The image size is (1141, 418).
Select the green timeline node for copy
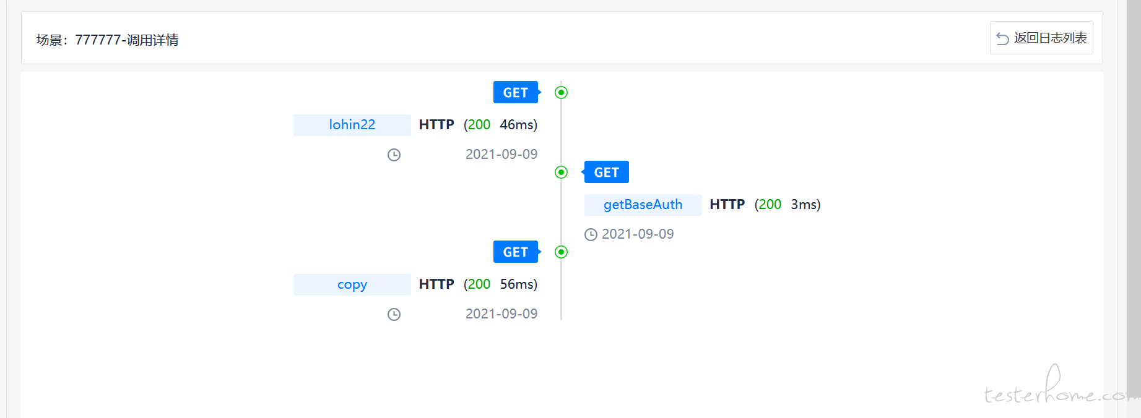[x=561, y=252]
